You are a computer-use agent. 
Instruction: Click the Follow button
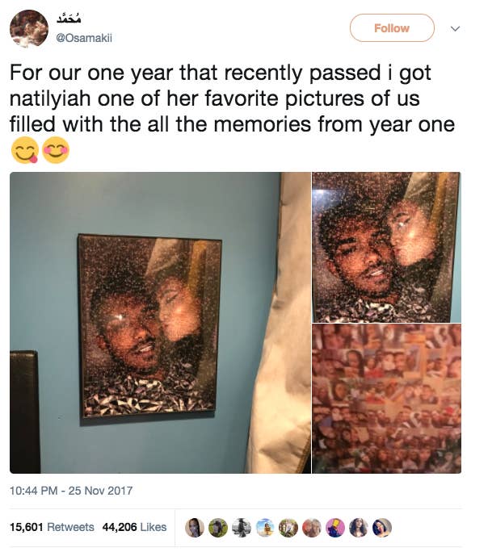pyautogui.click(x=392, y=27)
